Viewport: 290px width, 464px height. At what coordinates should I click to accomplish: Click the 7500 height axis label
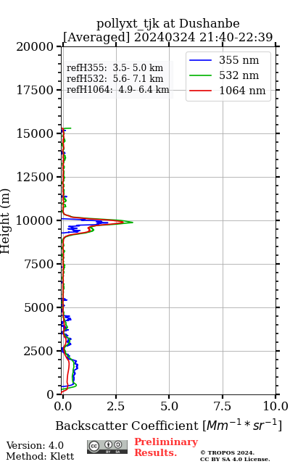click(x=38, y=264)
